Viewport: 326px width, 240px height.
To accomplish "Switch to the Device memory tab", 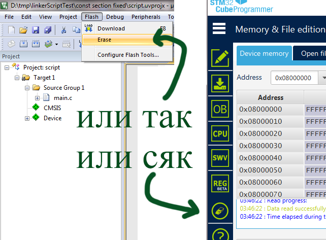I will (264, 53).
